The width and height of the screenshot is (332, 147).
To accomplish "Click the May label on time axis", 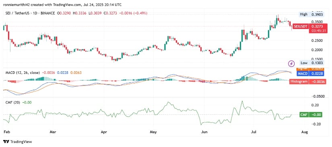I will [x=153, y=133].
